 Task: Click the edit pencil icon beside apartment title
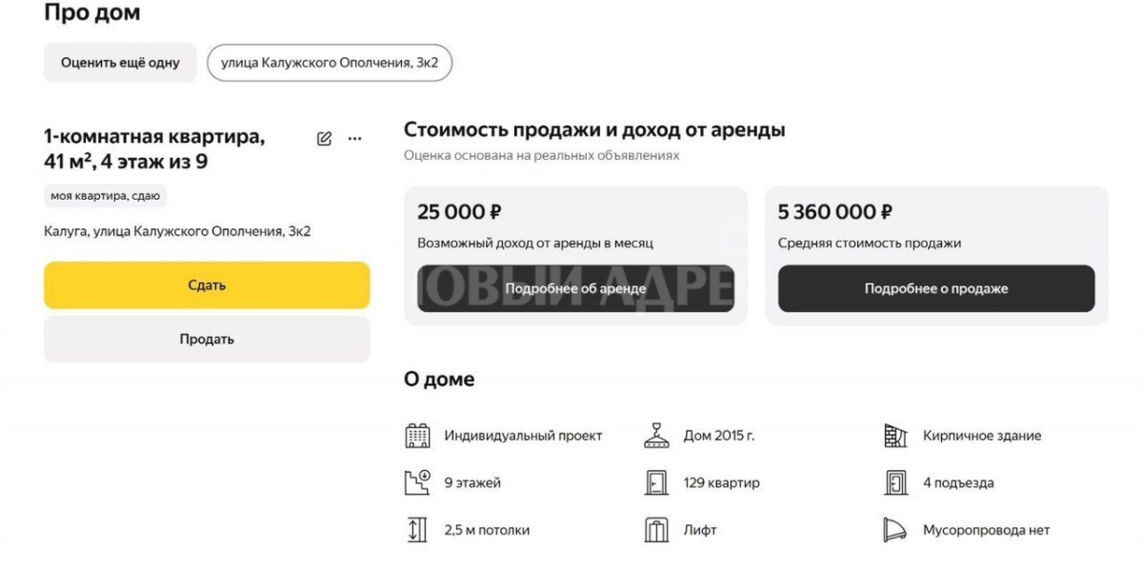(x=324, y=139)
